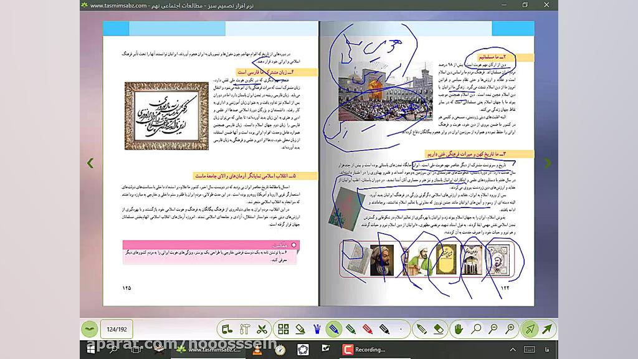Select the red pen
Image resolution: width=638 pixels, height=359 pixels.
pos(368,329)
